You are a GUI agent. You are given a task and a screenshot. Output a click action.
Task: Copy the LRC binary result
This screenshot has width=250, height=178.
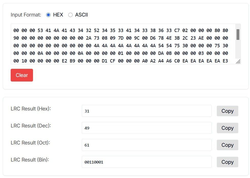(x=227, y=162)
